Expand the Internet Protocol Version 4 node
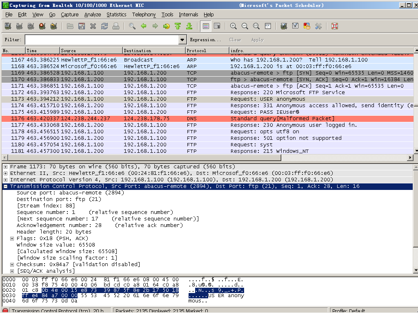 [x=5, y=180]
